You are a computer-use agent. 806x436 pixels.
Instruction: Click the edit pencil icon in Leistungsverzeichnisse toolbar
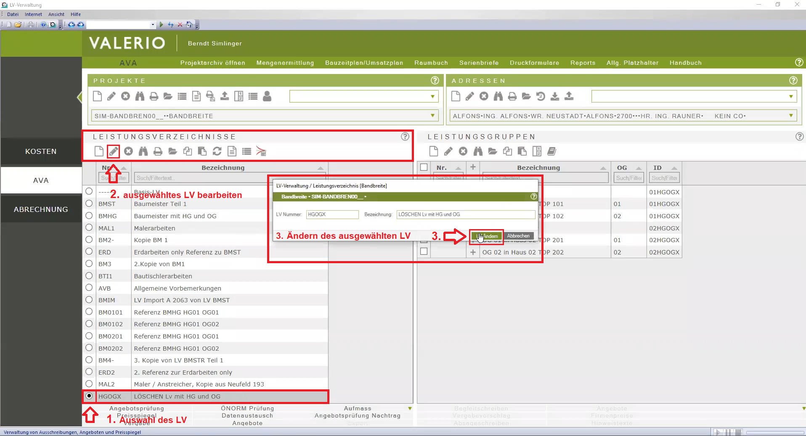tap(113, 151)
